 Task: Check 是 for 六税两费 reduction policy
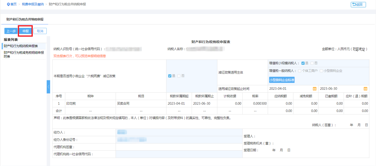(x=170, y=76)
